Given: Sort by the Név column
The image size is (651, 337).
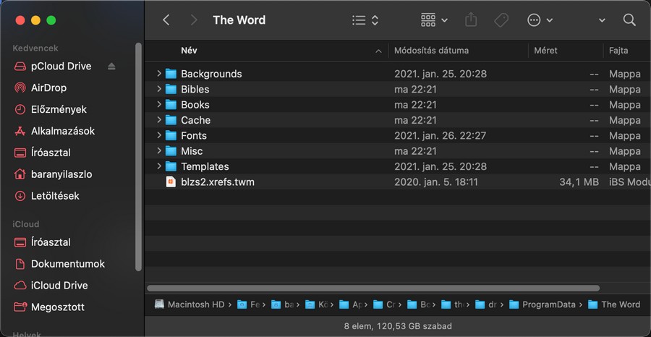Looking at the screenshot, I should pyautogui.click(x=189, y=51).
